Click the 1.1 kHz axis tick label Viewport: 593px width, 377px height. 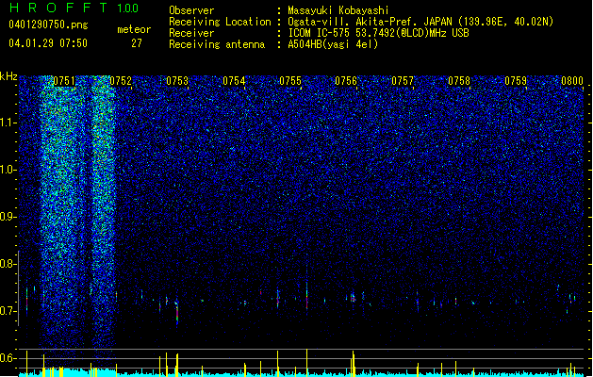pos(8,123)
